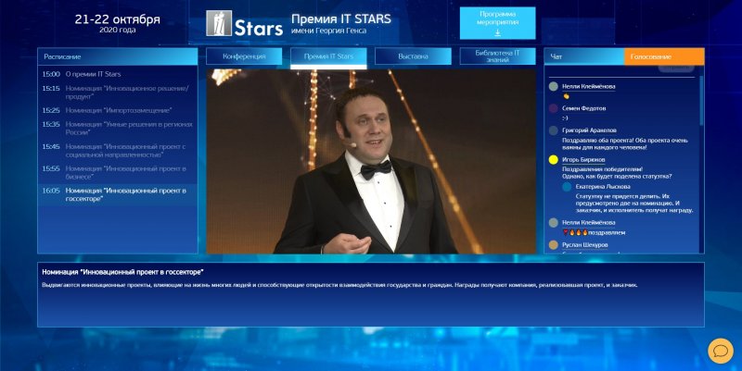This screenshot has width=742, height=371.
Task: Download the Программа мероприятия
Action: click(498, 23)
